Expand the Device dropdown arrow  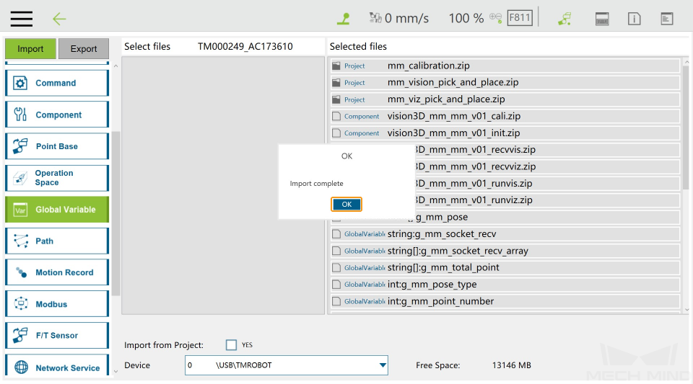pos(383,365)
